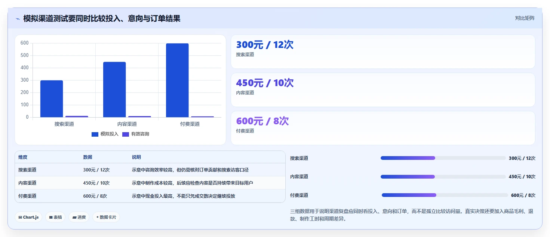Click the 内容渠道 模拟投入 bar in the chart
This screenshot has height=237, width=550.
click(114, 89)
